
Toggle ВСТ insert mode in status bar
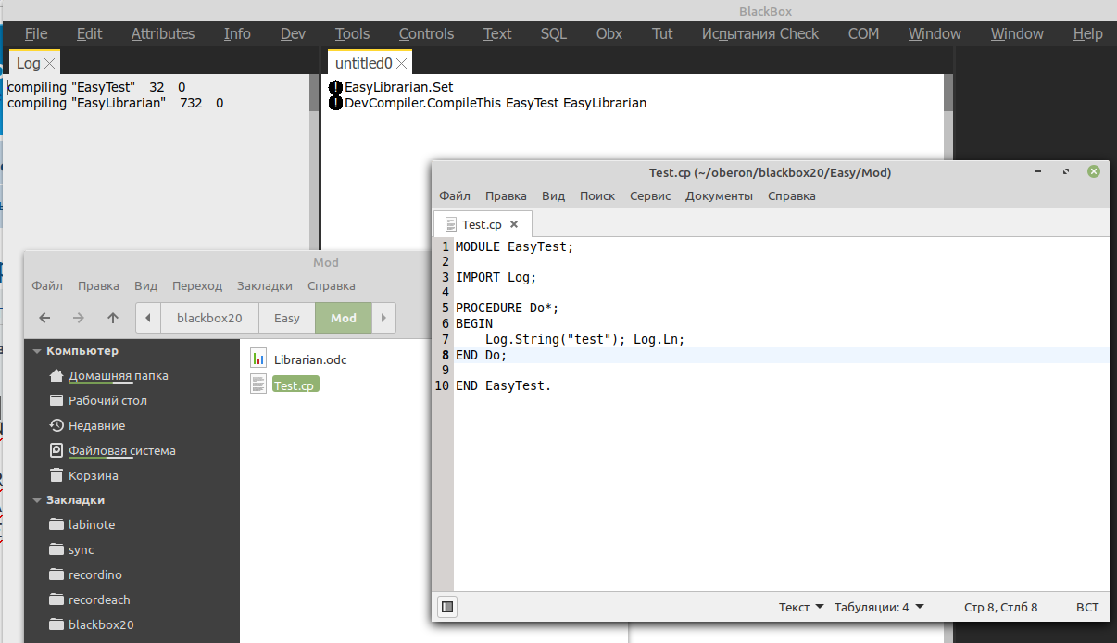(1087, 607)
